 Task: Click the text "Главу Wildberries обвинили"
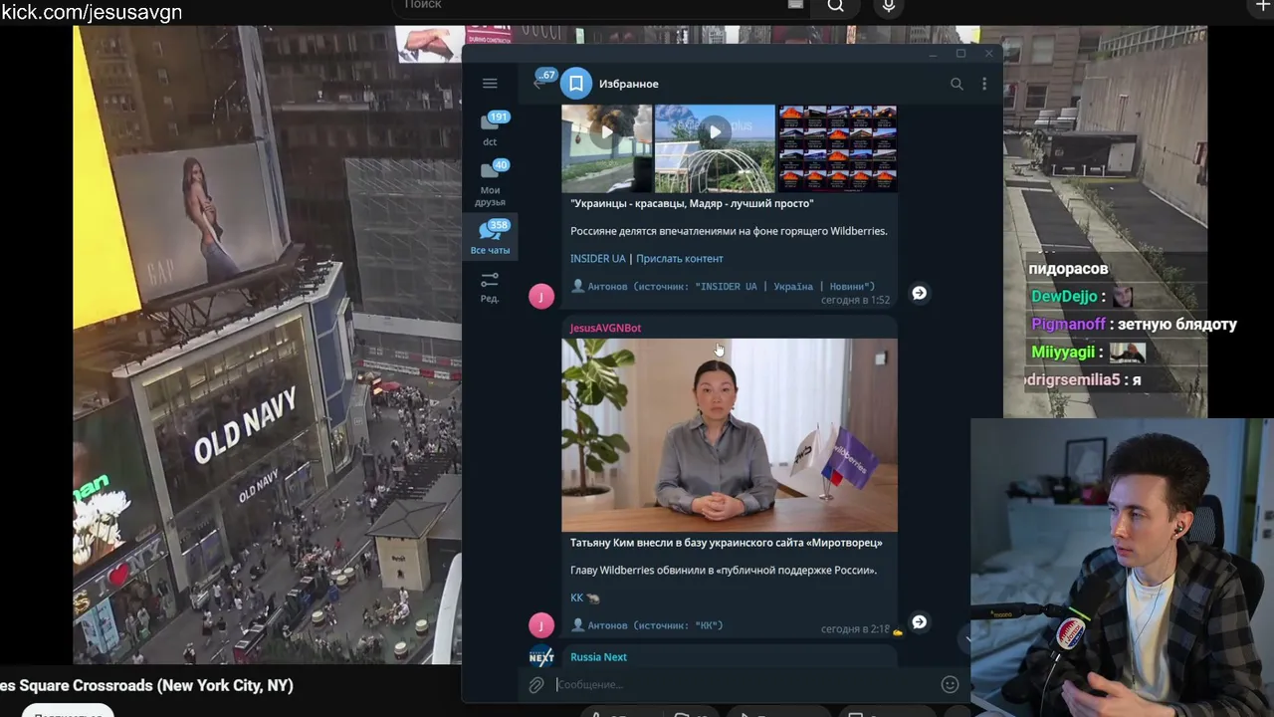646,571
